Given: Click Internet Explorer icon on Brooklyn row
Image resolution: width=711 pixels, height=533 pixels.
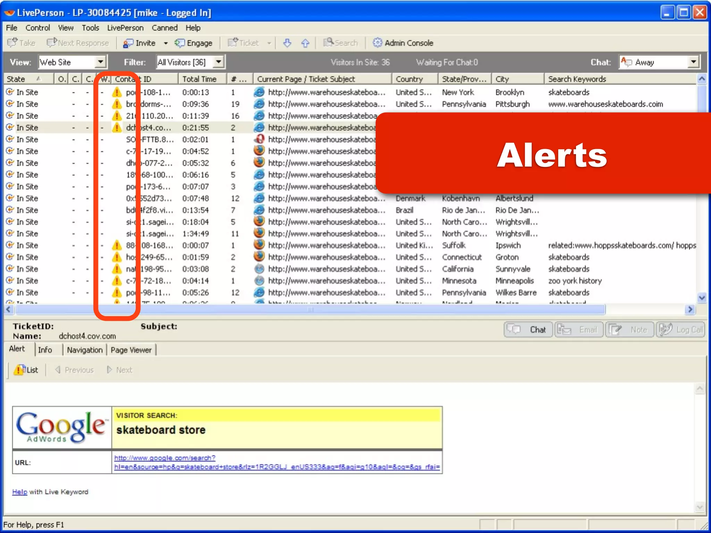Looking at the screenshot, I should [259, 92].
